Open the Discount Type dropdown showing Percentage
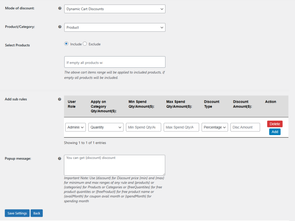Viewport: 295px width, 221px height. coord(215,127)
